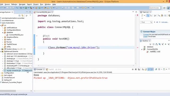170x96 pixels.
Task: Toggle Scroll Lock in Console toolbar
Action: coord(146,69)
